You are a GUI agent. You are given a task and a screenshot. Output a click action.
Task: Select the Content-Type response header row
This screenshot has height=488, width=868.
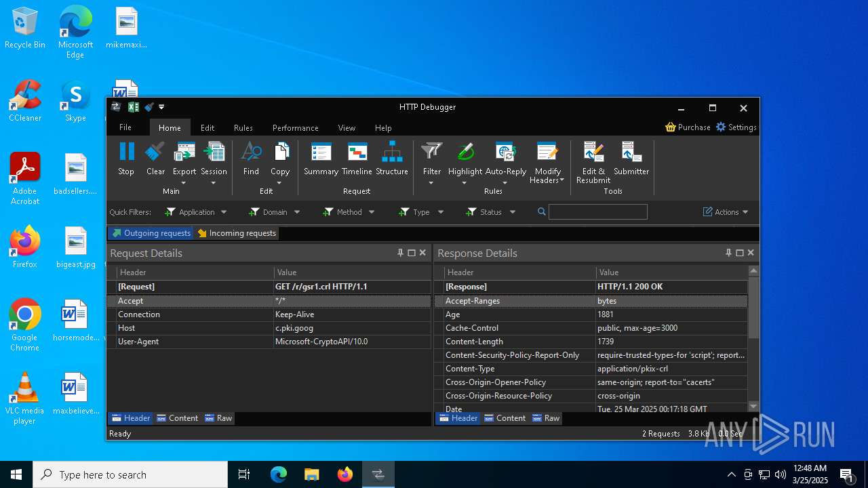[x=591, y=369]
